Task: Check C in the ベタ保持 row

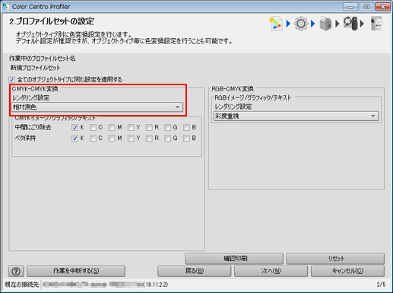Action: click(x=93, y=139)
